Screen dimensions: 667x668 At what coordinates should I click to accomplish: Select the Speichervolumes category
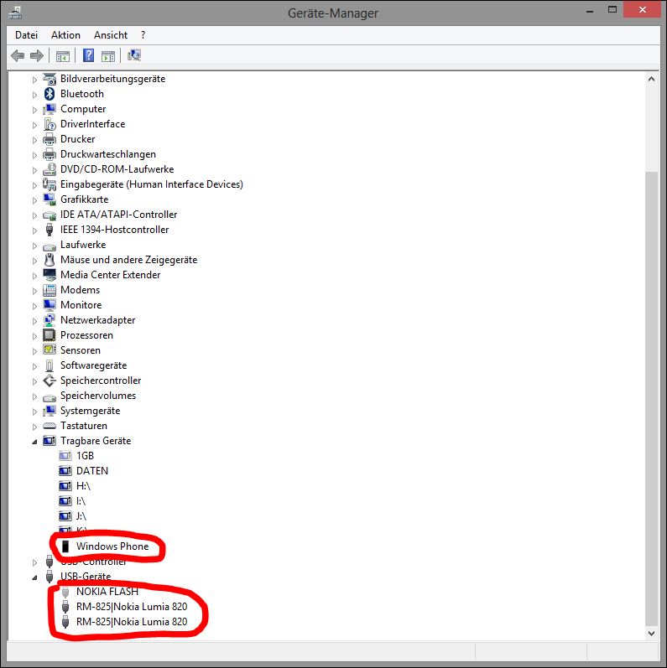98,396
